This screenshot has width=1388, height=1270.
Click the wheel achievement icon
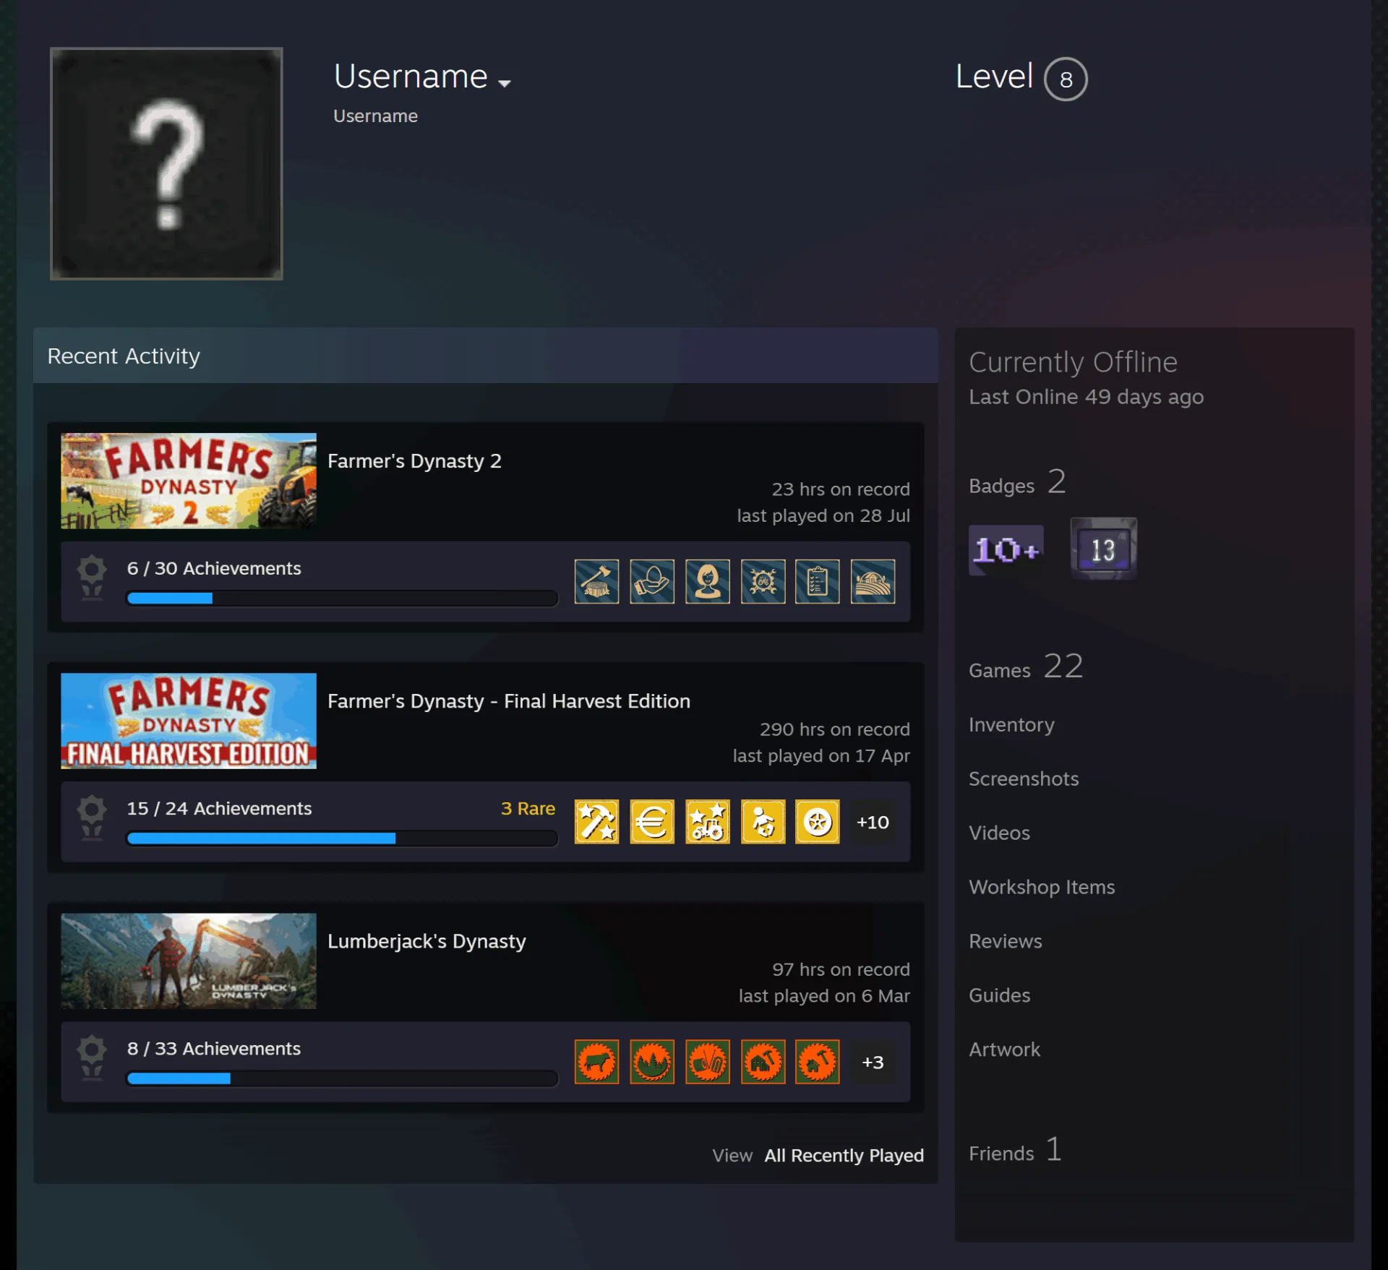click(x=818, y=822)
